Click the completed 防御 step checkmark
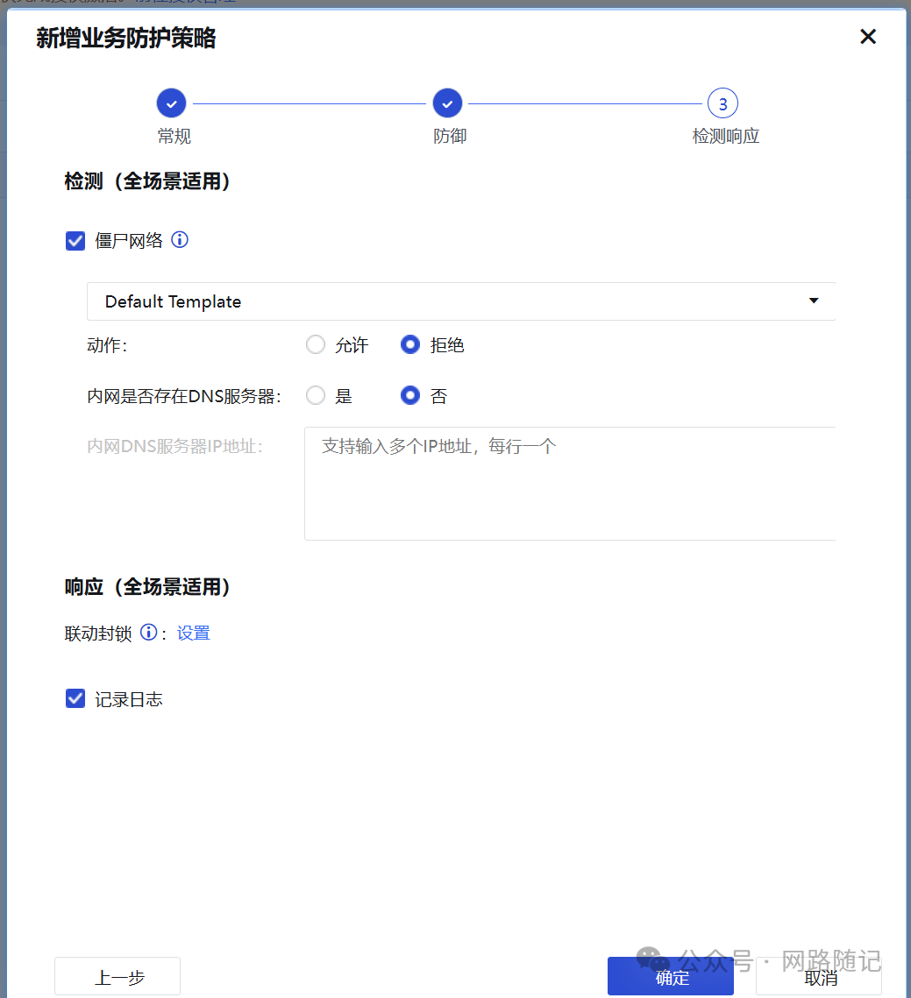The width and height of the screenshot is (911, 998). click(447, 103)
